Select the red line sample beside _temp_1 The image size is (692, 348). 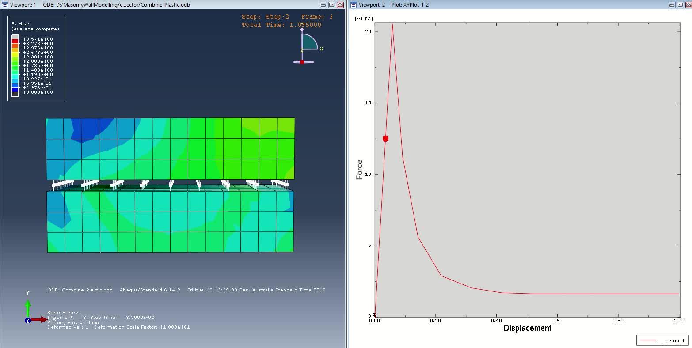[x=648, y=340]
